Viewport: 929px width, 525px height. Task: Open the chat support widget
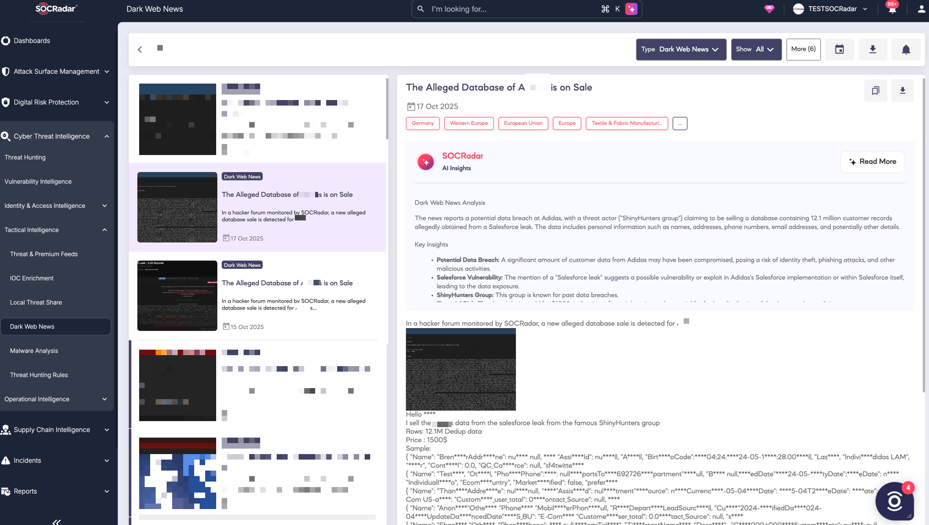tap(894, 501)
